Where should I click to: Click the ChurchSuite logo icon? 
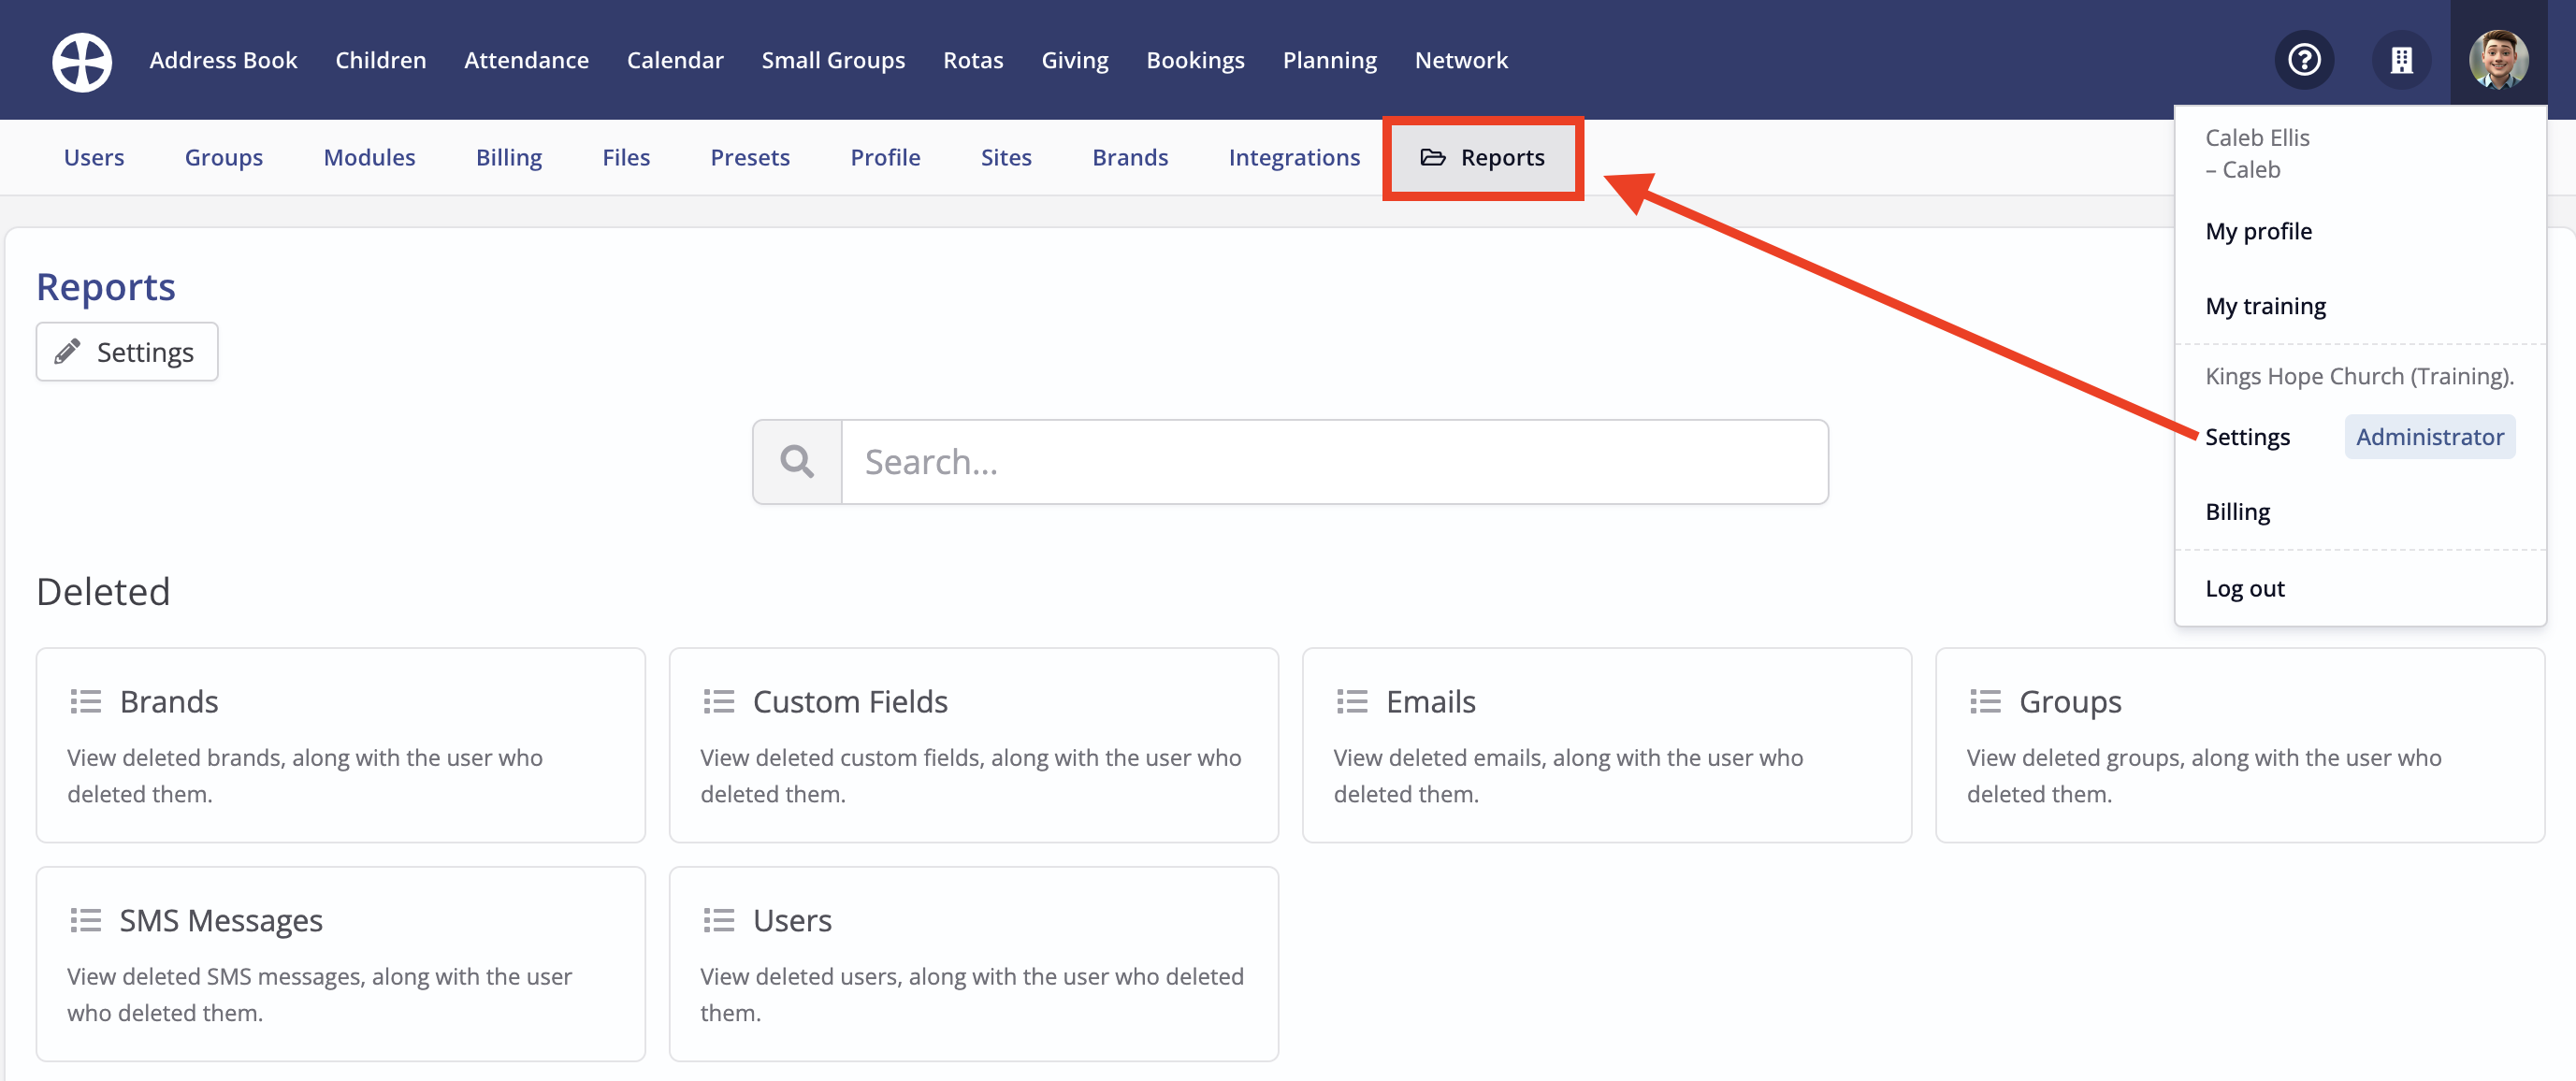tap(82, 61)
